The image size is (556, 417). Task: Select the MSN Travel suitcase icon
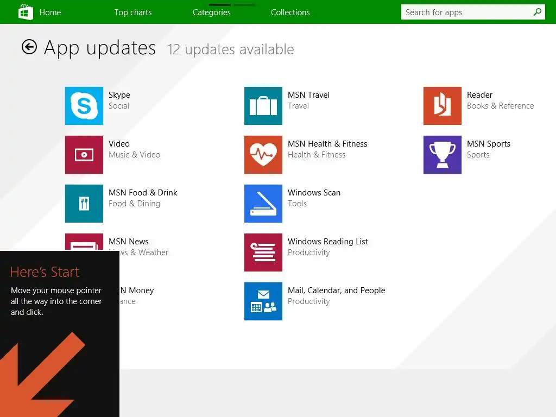click(x=263, y=106)
